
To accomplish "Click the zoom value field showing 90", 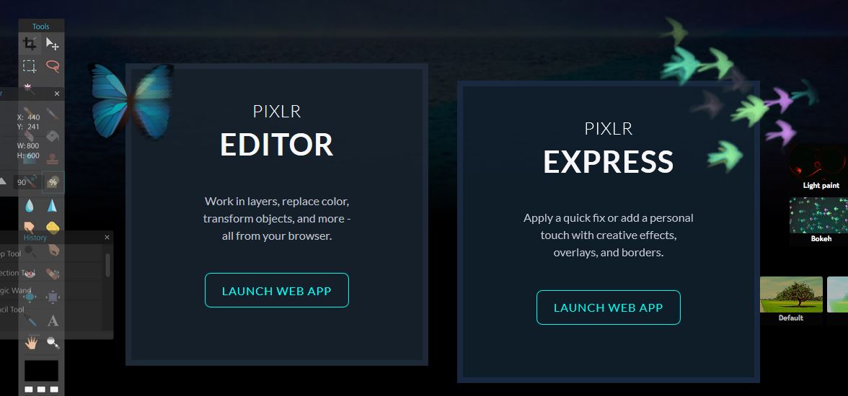I will click(x=27, y=182).
